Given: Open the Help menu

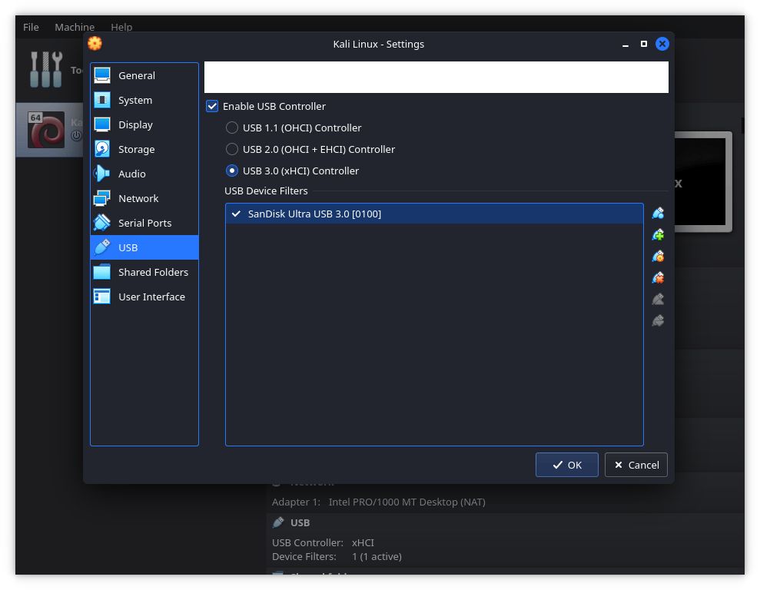Looking at the screenshot, I should [121, 27].
